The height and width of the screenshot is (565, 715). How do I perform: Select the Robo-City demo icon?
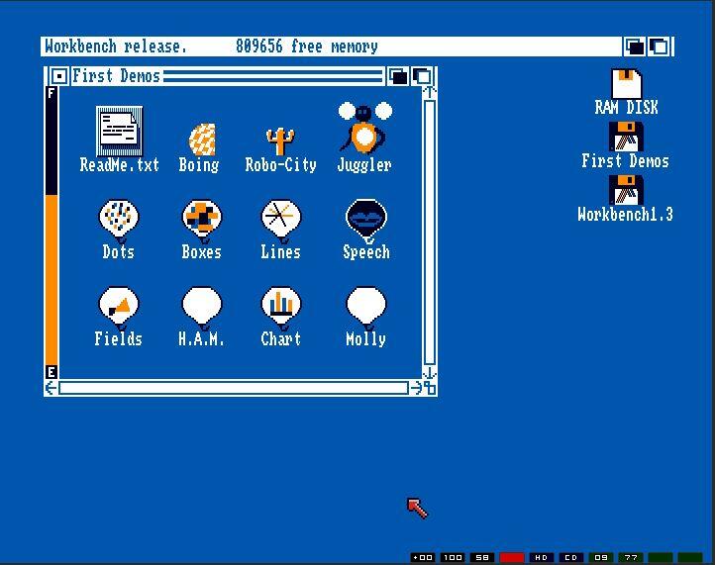[280, 141]
